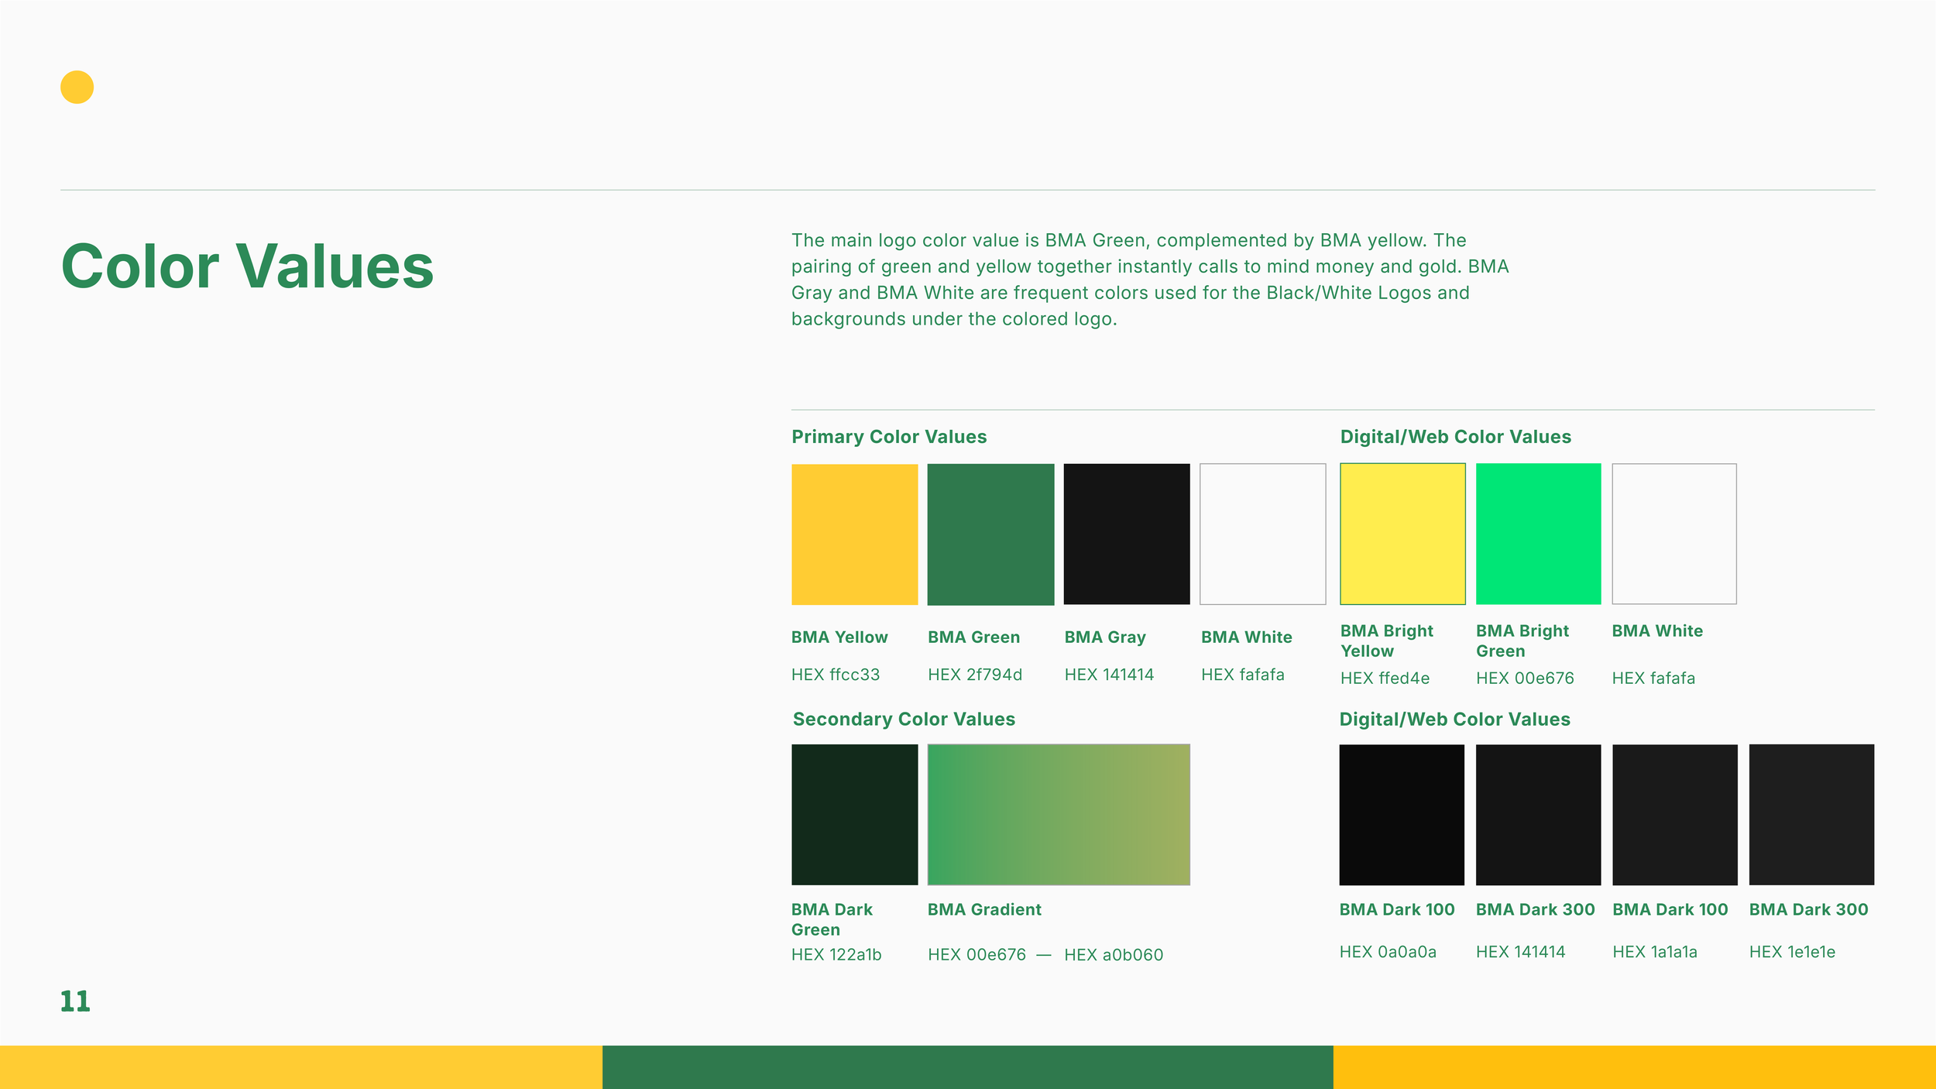Select the HEX 1e1e1e dark swatch
The image size is (1936, 1089).
1811,815
